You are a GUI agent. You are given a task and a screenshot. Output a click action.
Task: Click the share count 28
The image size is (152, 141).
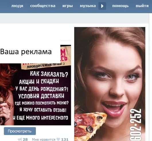tap(25, 139)
